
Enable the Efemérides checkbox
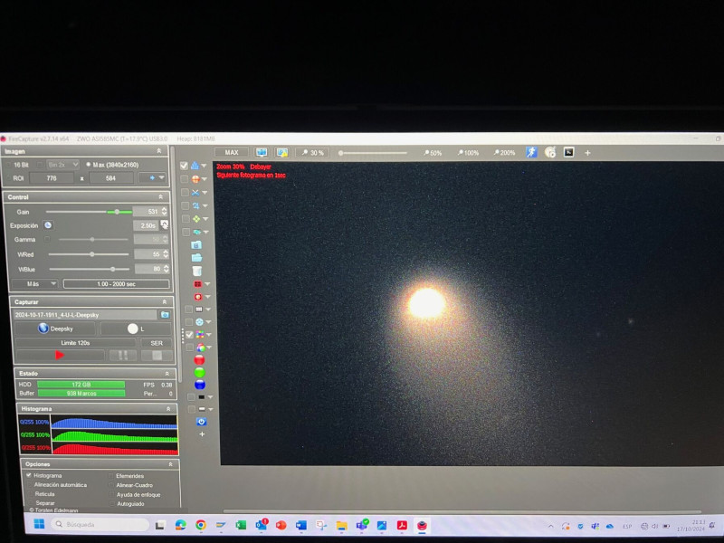tap(110, 476)
